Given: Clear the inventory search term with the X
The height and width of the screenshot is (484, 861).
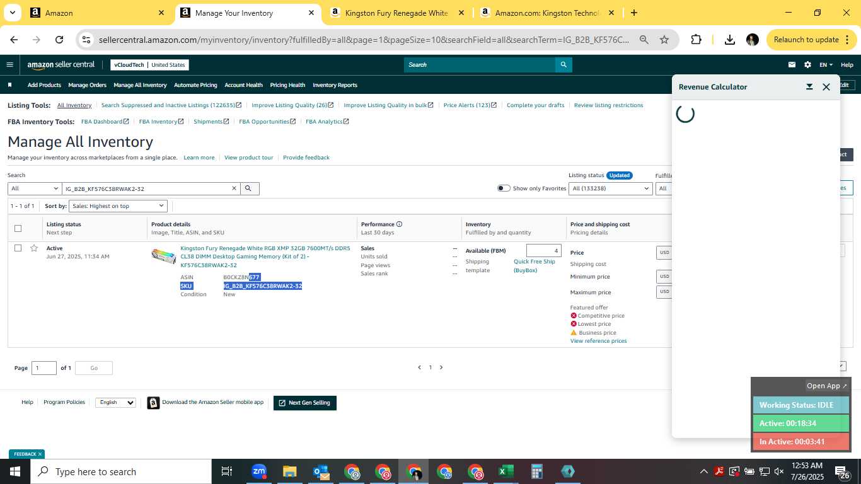Looking at the screenshot, I should coord(234,188).
